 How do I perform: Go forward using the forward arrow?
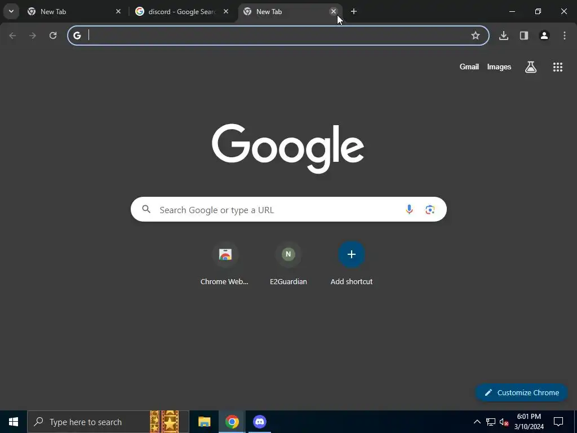pos(33,36)
